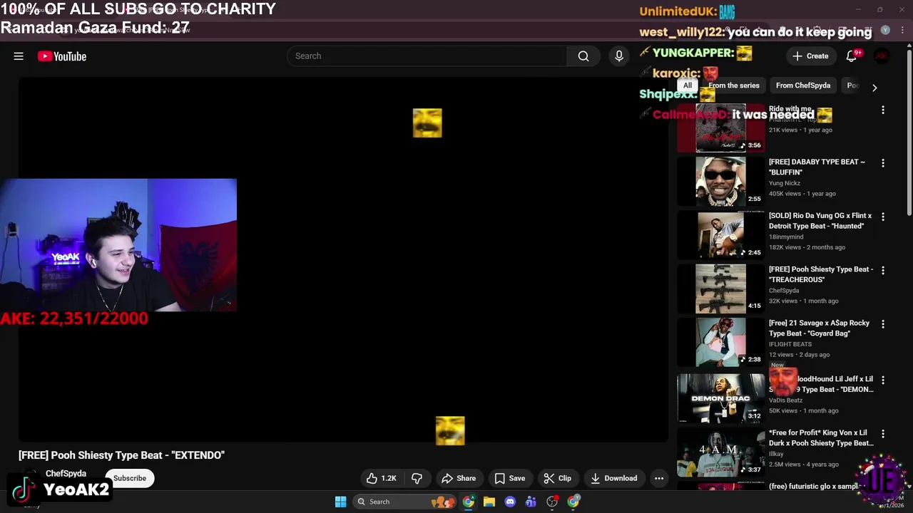This screenshot has height=513, width=913.
Task: Open the TREACHEROUS guns thumbnail
Action: pyautogui.click(x=720, y=289)
